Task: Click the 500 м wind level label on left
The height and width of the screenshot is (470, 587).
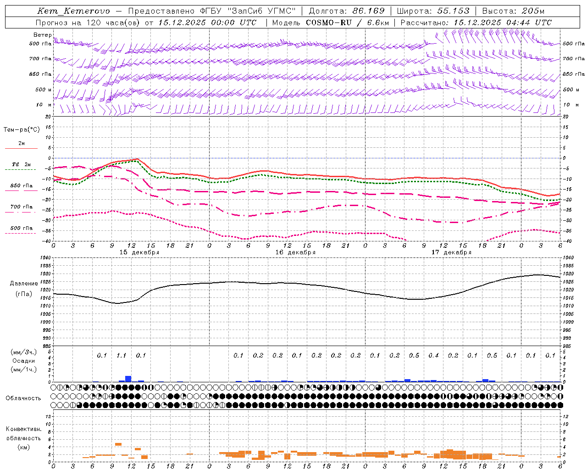Action: (x=44, y=90)
